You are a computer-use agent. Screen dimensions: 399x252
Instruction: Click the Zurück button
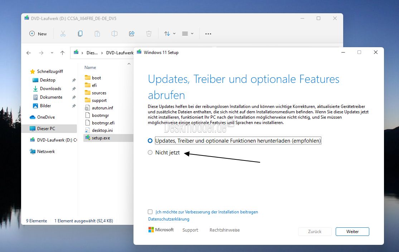pos(315,232)
